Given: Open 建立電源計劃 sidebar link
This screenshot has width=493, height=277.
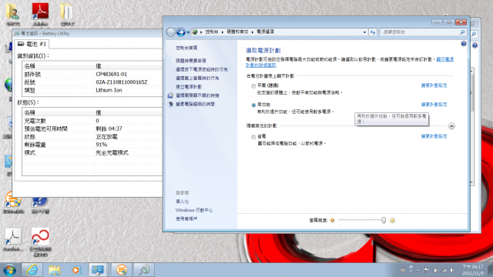Looking at the screenshot, I should click(x=189, y=87).
